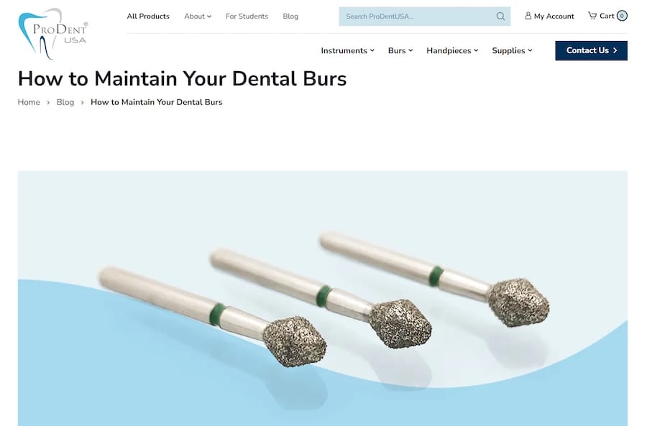This screenshot has height=426, width=647.
Task: Click the cart item count badge
Action: [622, 16]
